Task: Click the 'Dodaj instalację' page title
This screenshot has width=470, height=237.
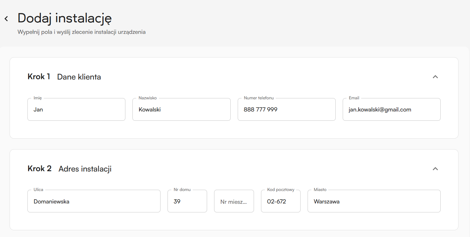Action: tap(64, 18)
